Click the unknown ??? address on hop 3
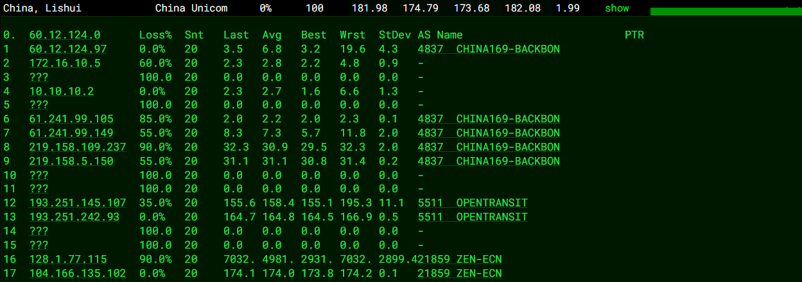802x282 pixels. click(39, 77)
